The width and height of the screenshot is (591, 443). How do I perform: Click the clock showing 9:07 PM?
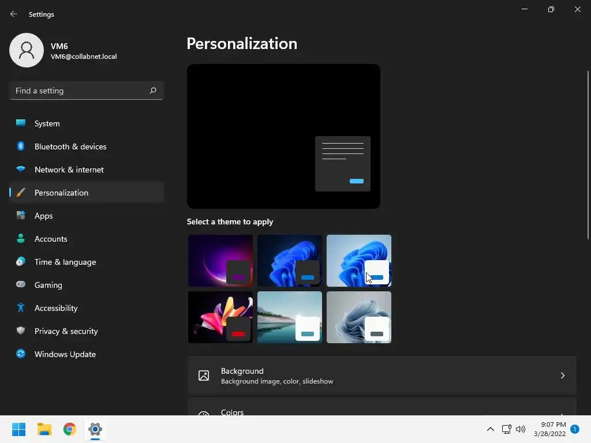click(553, 425)
